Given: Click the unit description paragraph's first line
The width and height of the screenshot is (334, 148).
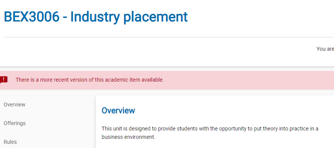Looking at the screenshot, I should [210, 129].
